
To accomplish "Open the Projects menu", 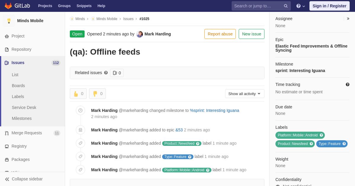I will [45, 6].
